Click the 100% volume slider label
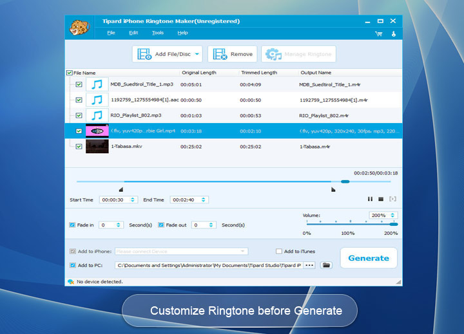Viewport: 464px width, 334px height. click(348, 233)
